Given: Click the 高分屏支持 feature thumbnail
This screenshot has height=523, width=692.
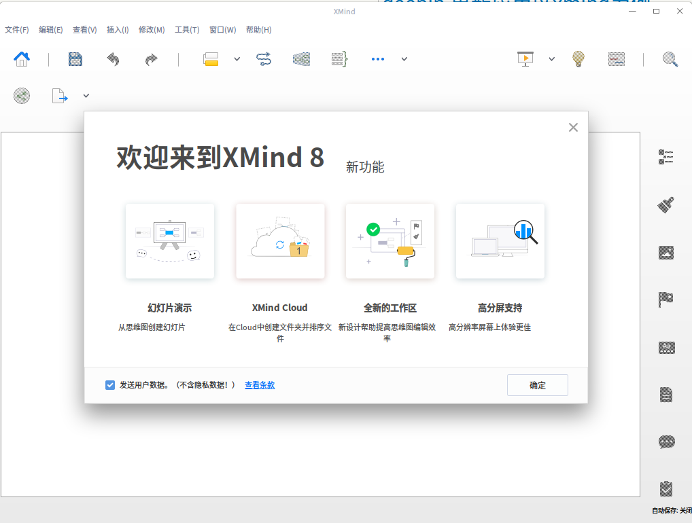Looking at the screenshot, I should (500, 240).
